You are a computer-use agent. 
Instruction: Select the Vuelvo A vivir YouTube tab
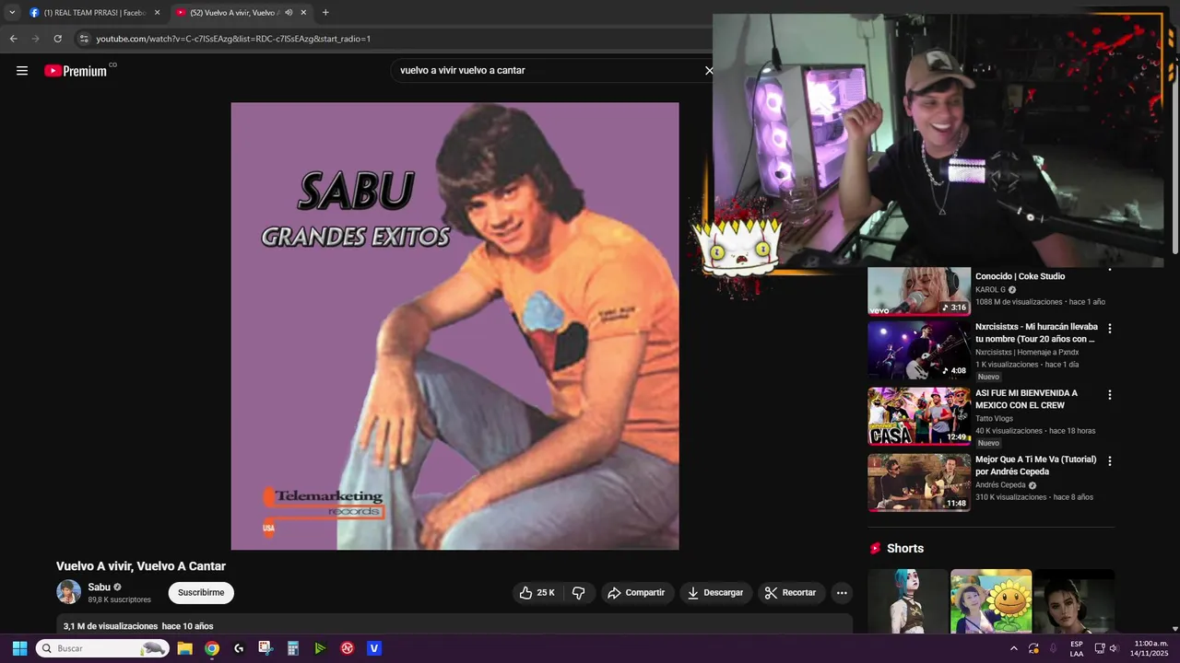pyautogui.click(x=242, y=13)
